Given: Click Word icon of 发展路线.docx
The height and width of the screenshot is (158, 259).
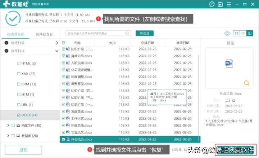Looking at the screenshot, I should point(68,111).
